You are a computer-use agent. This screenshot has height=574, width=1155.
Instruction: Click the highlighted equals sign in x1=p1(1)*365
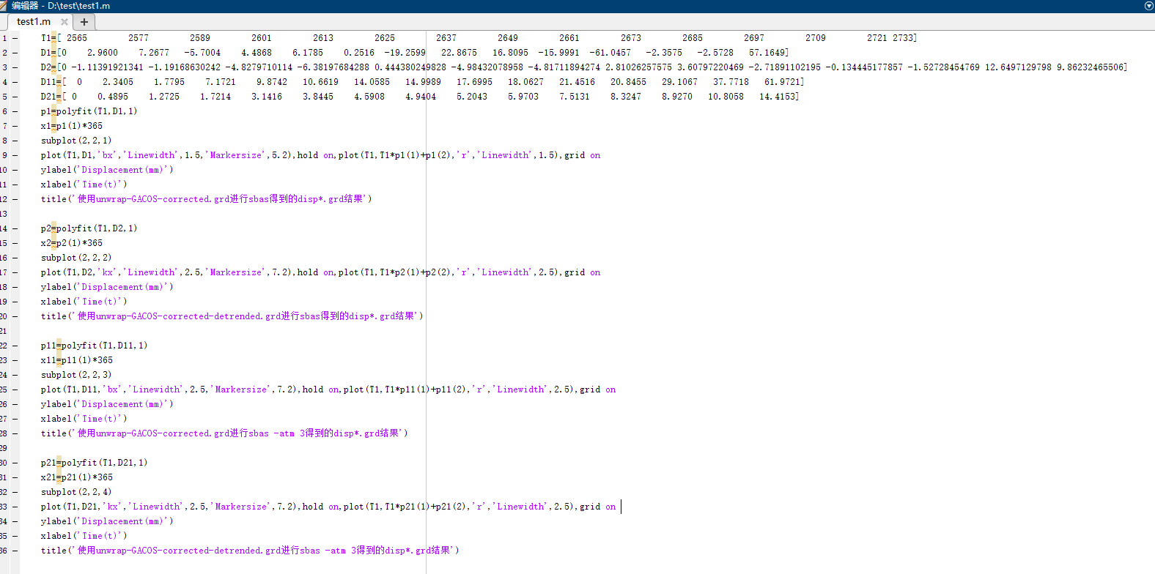click(54, 126)
